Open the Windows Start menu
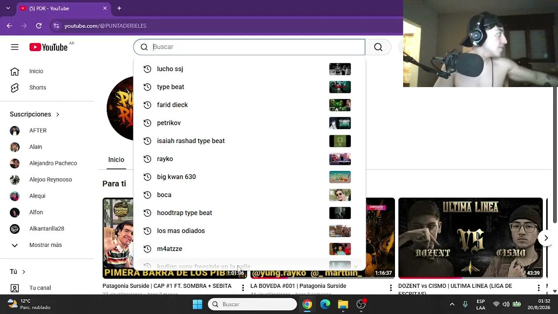This screenshot has width=558, height=314. click(x=197, y=304)
